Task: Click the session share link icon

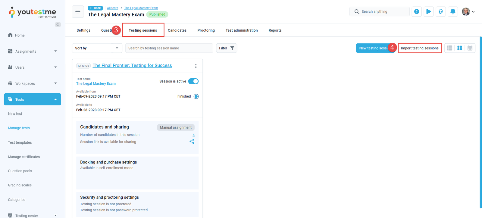Action: 192,142
